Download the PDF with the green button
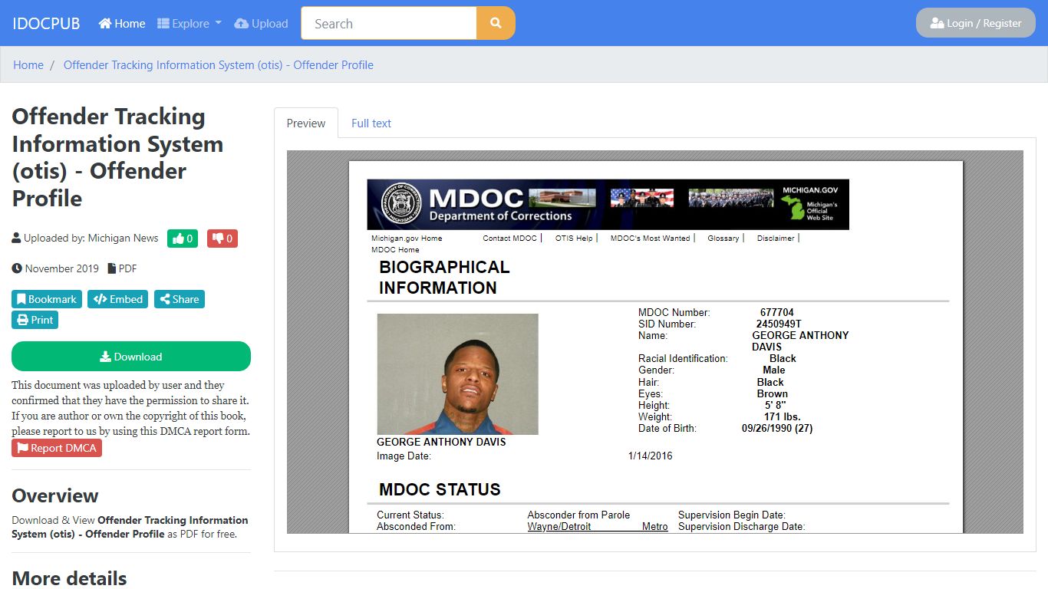Image resolution: width=1048 pixels, height=589 pixels. [131, 357]
